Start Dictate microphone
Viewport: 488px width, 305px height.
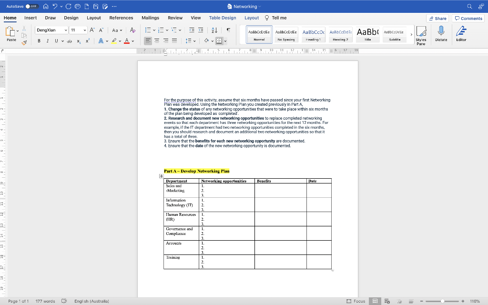(441, 34)
